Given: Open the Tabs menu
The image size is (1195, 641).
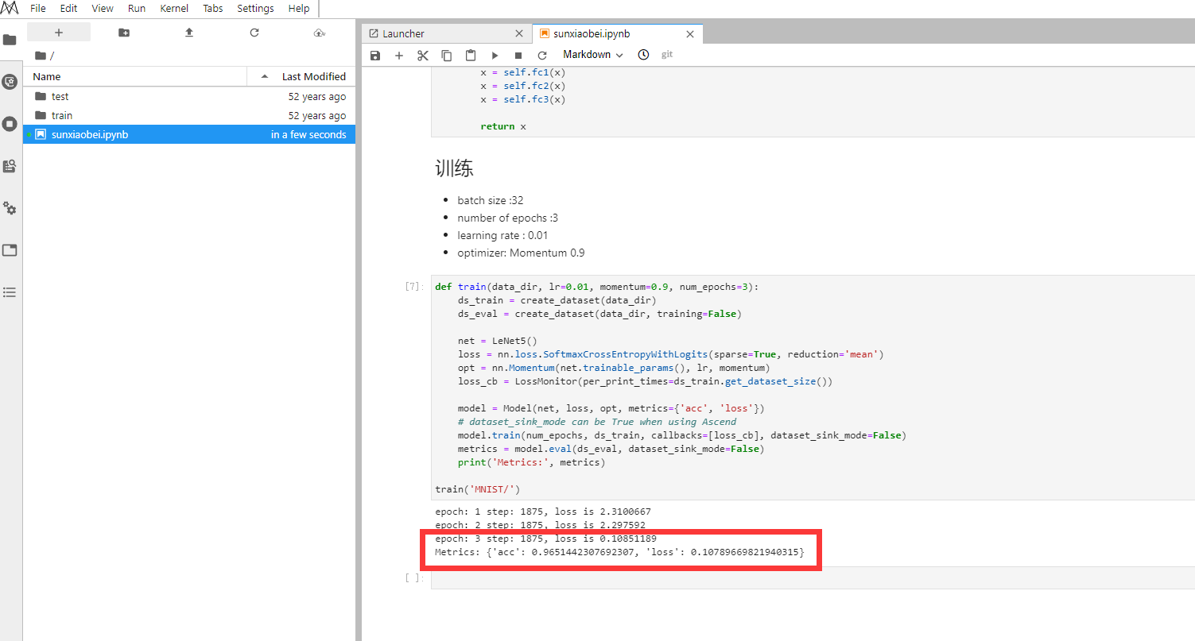Looking at the screenshot, I should [213, 8].
